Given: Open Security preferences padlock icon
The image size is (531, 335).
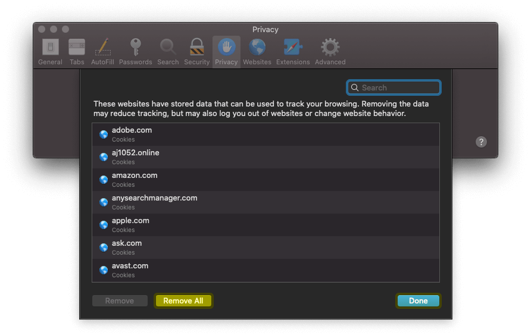Looking at the screenshot, I should coord(196,48).
